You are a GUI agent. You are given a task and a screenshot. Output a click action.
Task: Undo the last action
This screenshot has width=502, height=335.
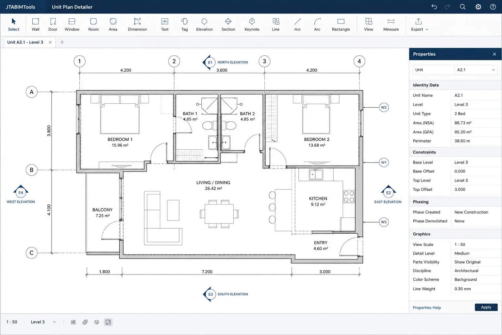tap(434, 7)
